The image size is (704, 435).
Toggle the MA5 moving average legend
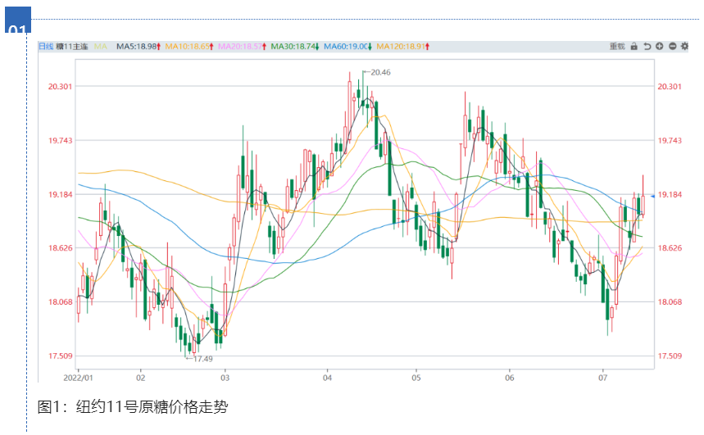(138, 47)
